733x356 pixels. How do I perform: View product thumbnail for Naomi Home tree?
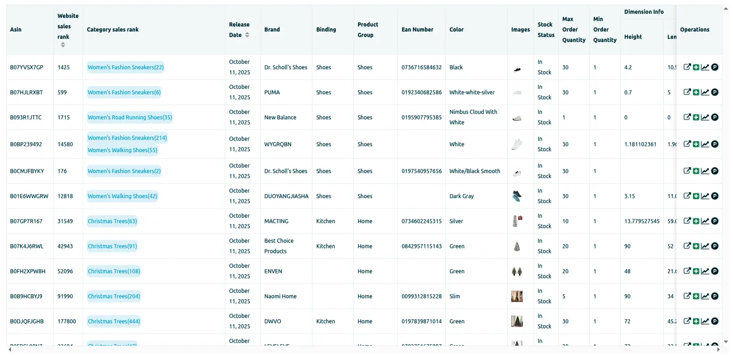(x=517, y=296)
